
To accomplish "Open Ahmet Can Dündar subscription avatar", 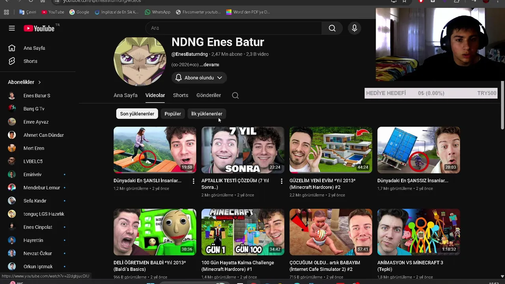I will pos(12,135).
